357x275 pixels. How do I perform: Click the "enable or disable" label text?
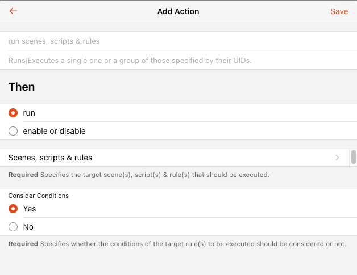click(54, 131)
